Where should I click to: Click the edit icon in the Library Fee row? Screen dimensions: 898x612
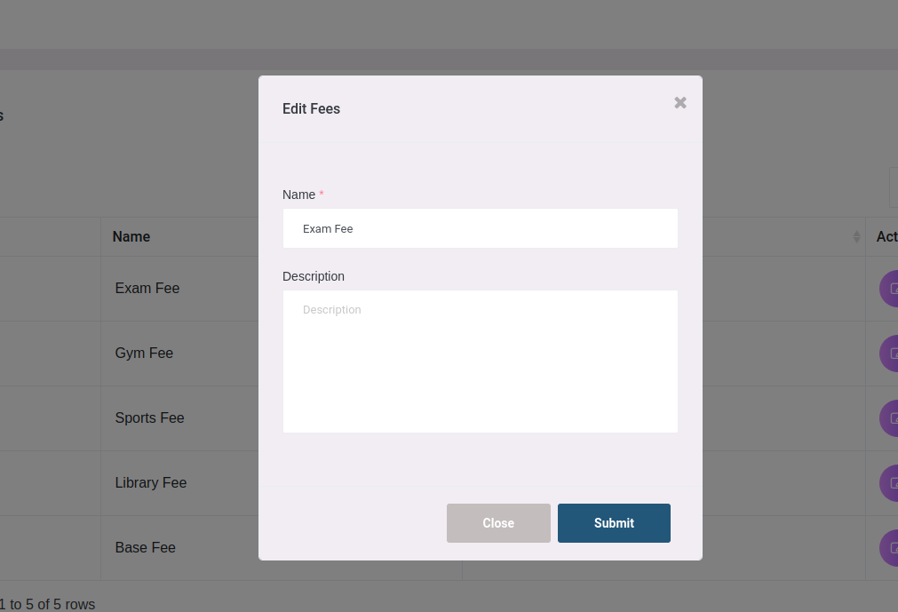(890, 483)
